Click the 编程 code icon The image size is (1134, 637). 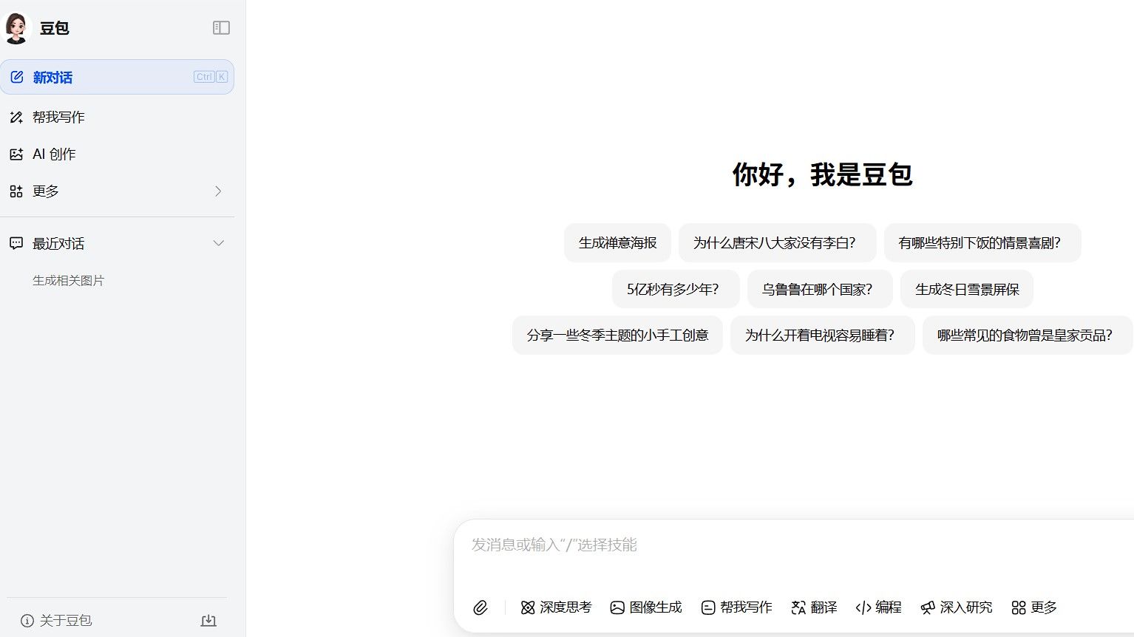click(863, 607)
